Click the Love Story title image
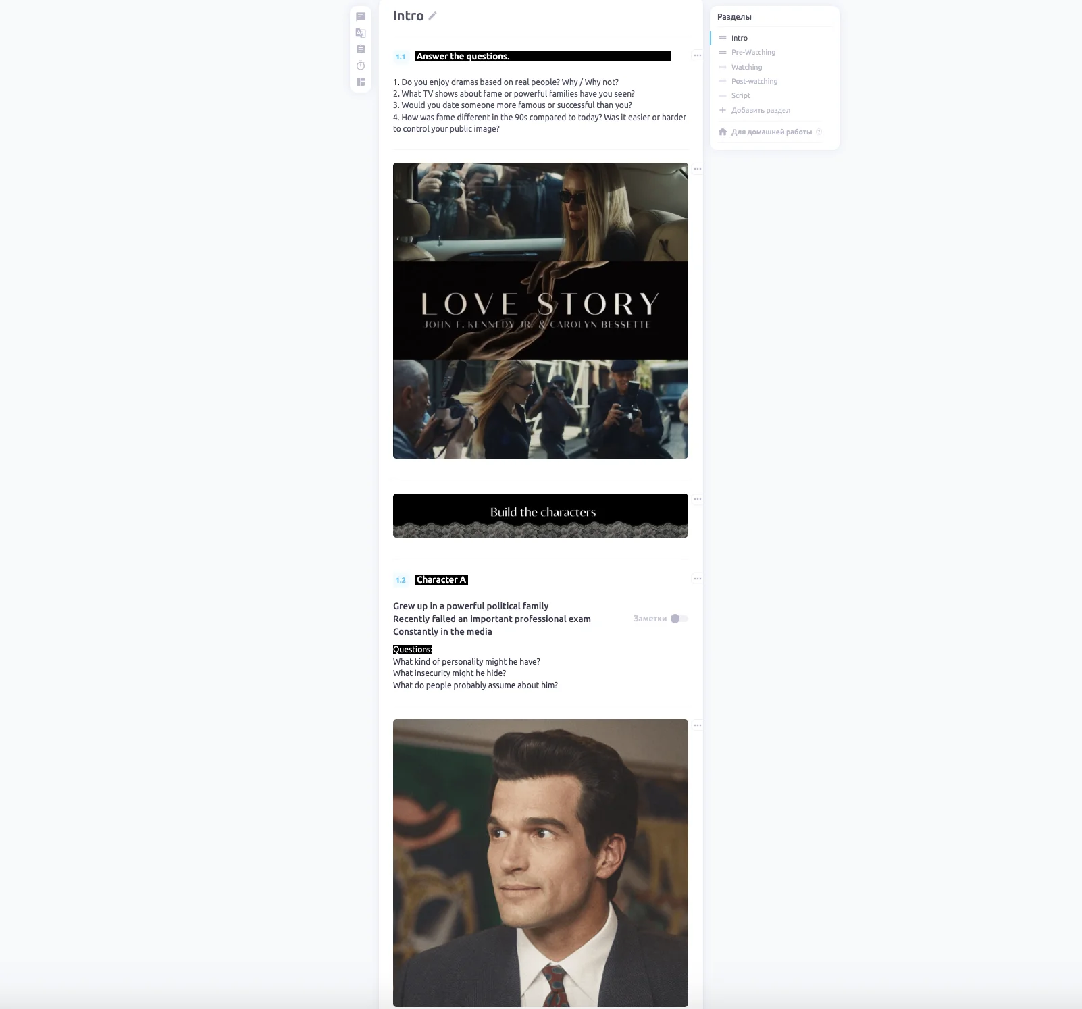 [x=540, y=311]
